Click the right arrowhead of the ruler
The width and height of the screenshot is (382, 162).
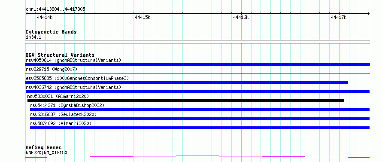[369, 14]
